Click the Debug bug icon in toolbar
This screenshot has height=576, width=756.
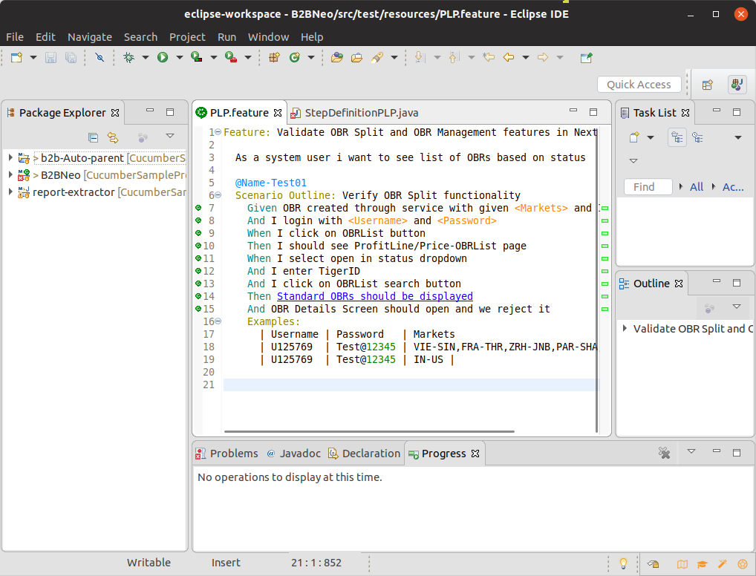click(x=128, y=57)
